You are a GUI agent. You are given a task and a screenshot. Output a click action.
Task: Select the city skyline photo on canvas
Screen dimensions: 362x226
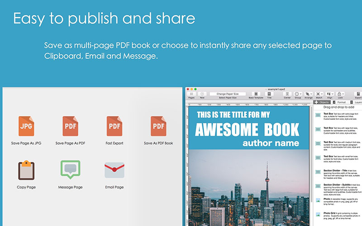click(249, 188)
